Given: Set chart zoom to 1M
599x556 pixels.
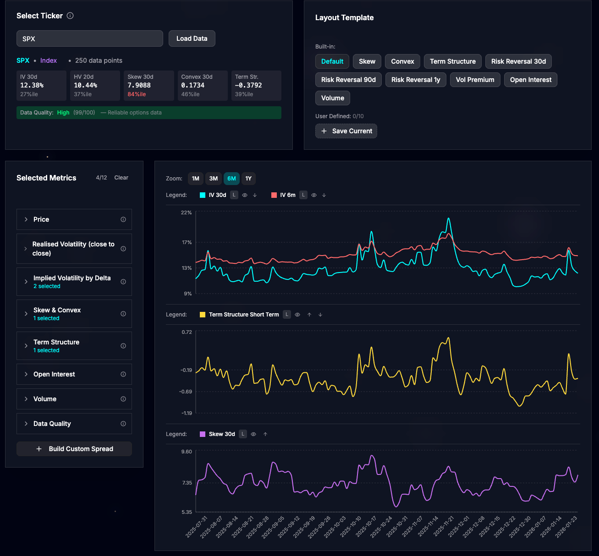Looking at the screenshot, I should tap(196, 179).
